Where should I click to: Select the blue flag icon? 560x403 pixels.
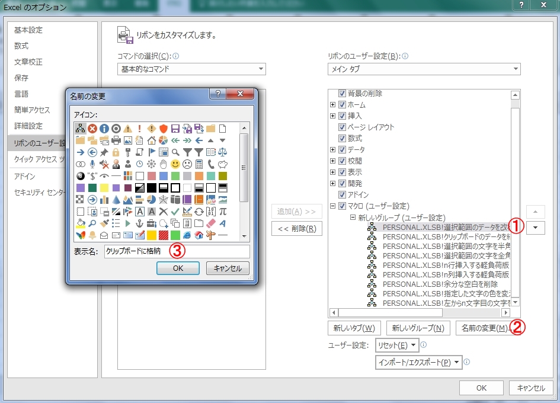[152, 152]
